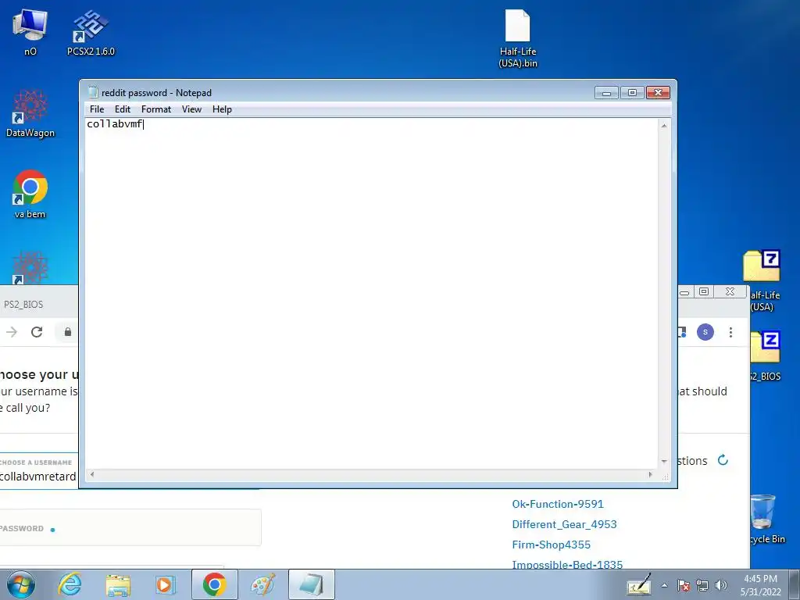Click the Choose a Username field in Chrome
Screen dimensions: 800x600
[39, 471]
